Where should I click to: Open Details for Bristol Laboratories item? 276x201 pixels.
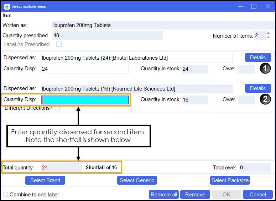[257, 58]
